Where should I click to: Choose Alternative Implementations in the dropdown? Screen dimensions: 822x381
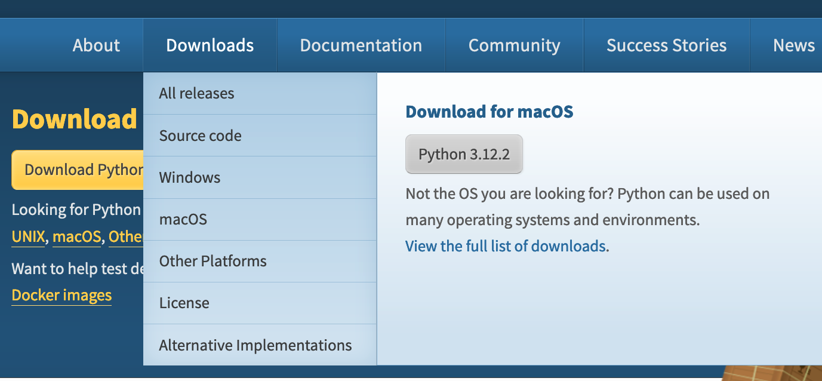[260, 345]
